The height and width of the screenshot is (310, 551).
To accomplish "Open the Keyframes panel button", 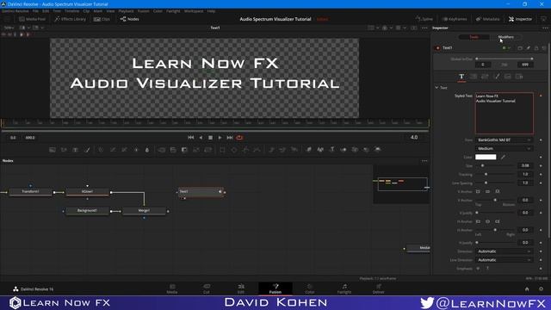I will click(455, 19).
